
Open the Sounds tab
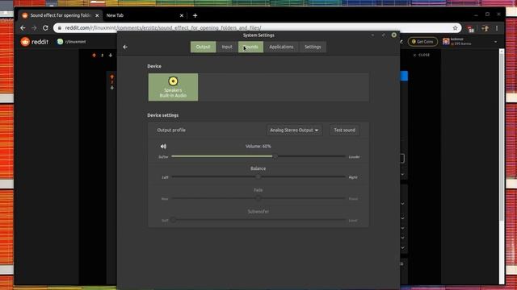250,47
